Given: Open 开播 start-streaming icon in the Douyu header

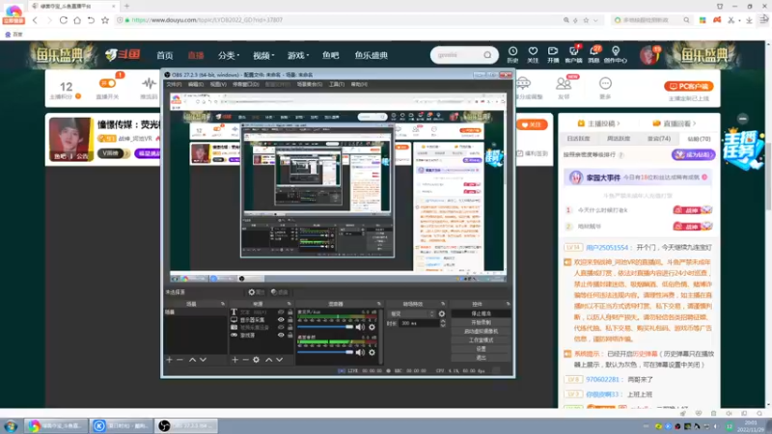Looking at the screenshot, I should click(553, 54).
